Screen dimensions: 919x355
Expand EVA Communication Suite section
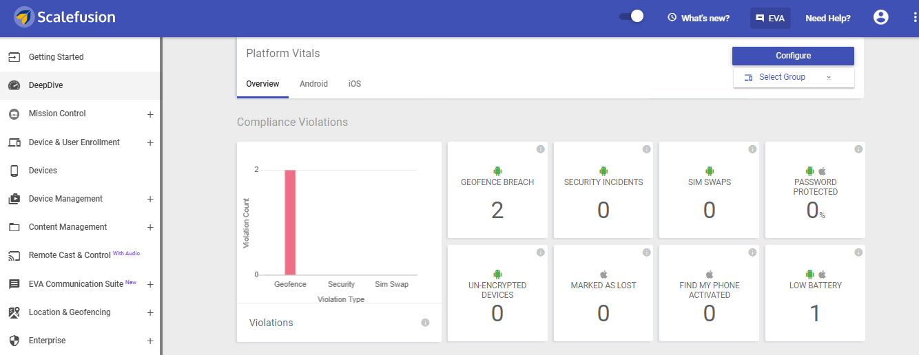pos(150,284)
